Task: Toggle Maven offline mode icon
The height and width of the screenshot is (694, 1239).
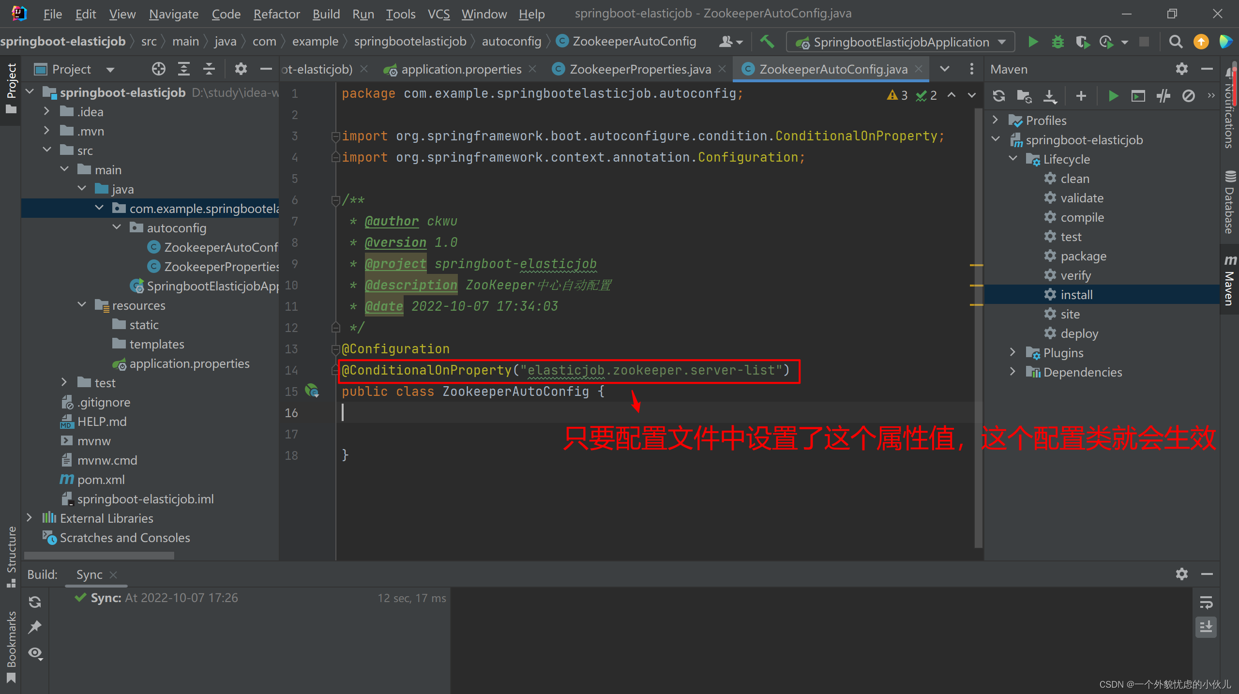Action: (1163, 96)
